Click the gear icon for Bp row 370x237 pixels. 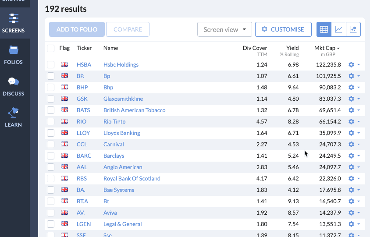click(x=351, y=76)
